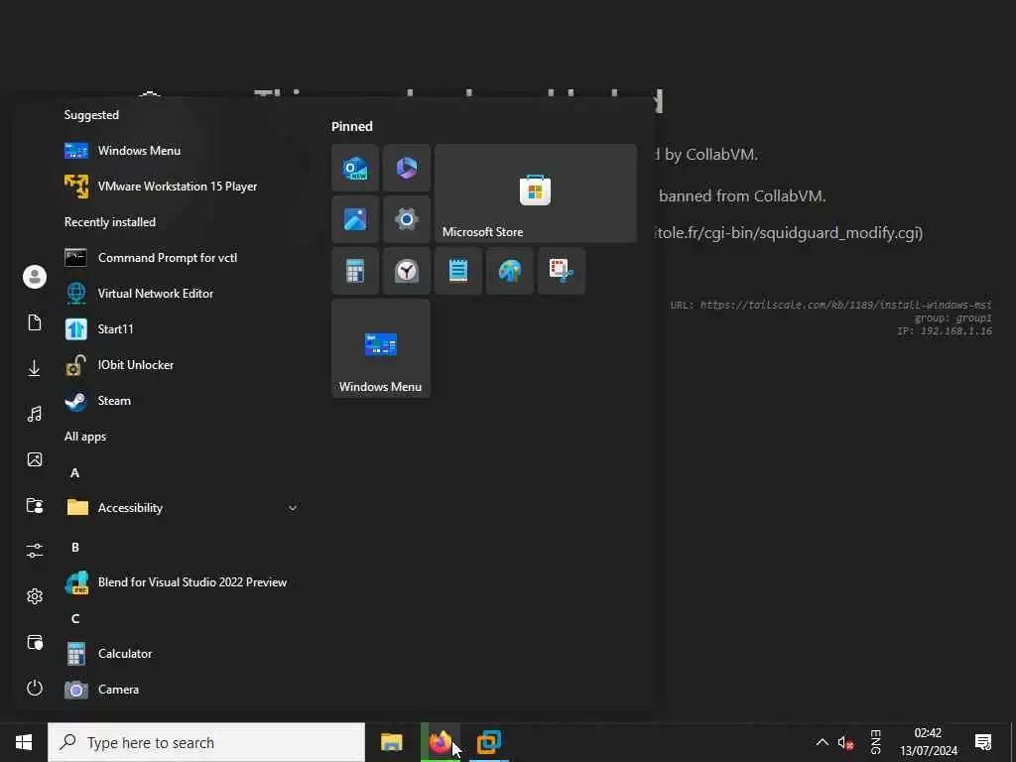This screenshot has width=1016, height=762.
Task: Switch to VMware on the taskbar
Action: pyautogui.click(x=489, y=742)
